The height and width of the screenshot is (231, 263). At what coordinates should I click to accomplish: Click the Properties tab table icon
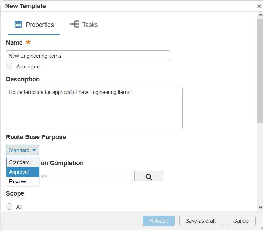(18, 25)
